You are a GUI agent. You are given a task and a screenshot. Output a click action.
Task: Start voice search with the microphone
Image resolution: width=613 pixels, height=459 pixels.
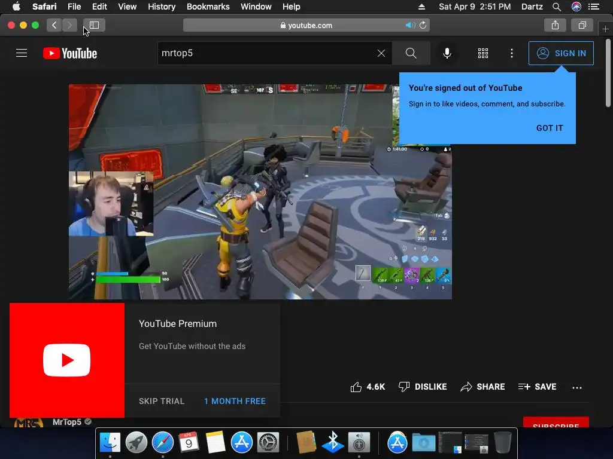click(447, 53)
